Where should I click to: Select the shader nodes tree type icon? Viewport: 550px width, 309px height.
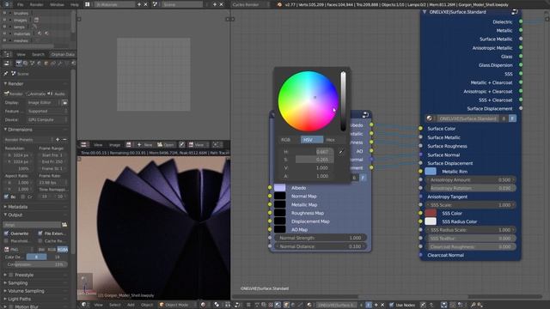(278, 305)
